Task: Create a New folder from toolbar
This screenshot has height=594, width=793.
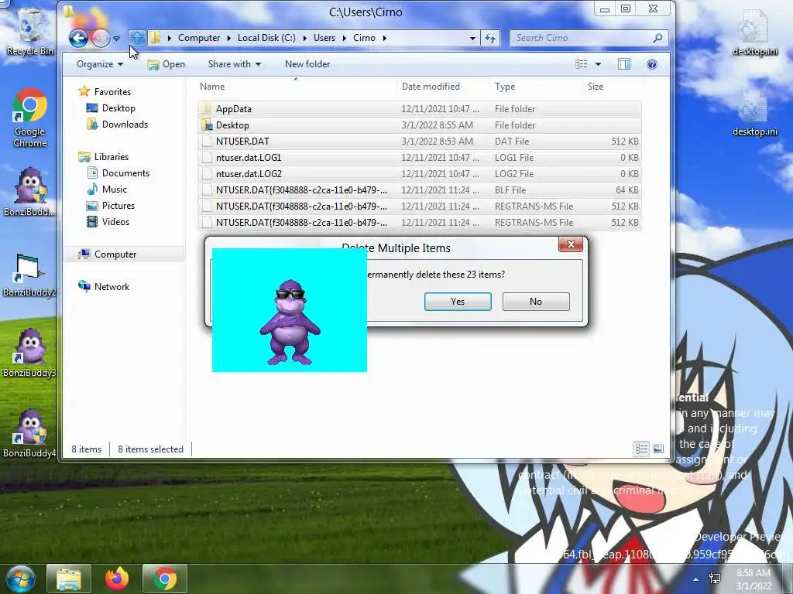Action: click(307, 64)
